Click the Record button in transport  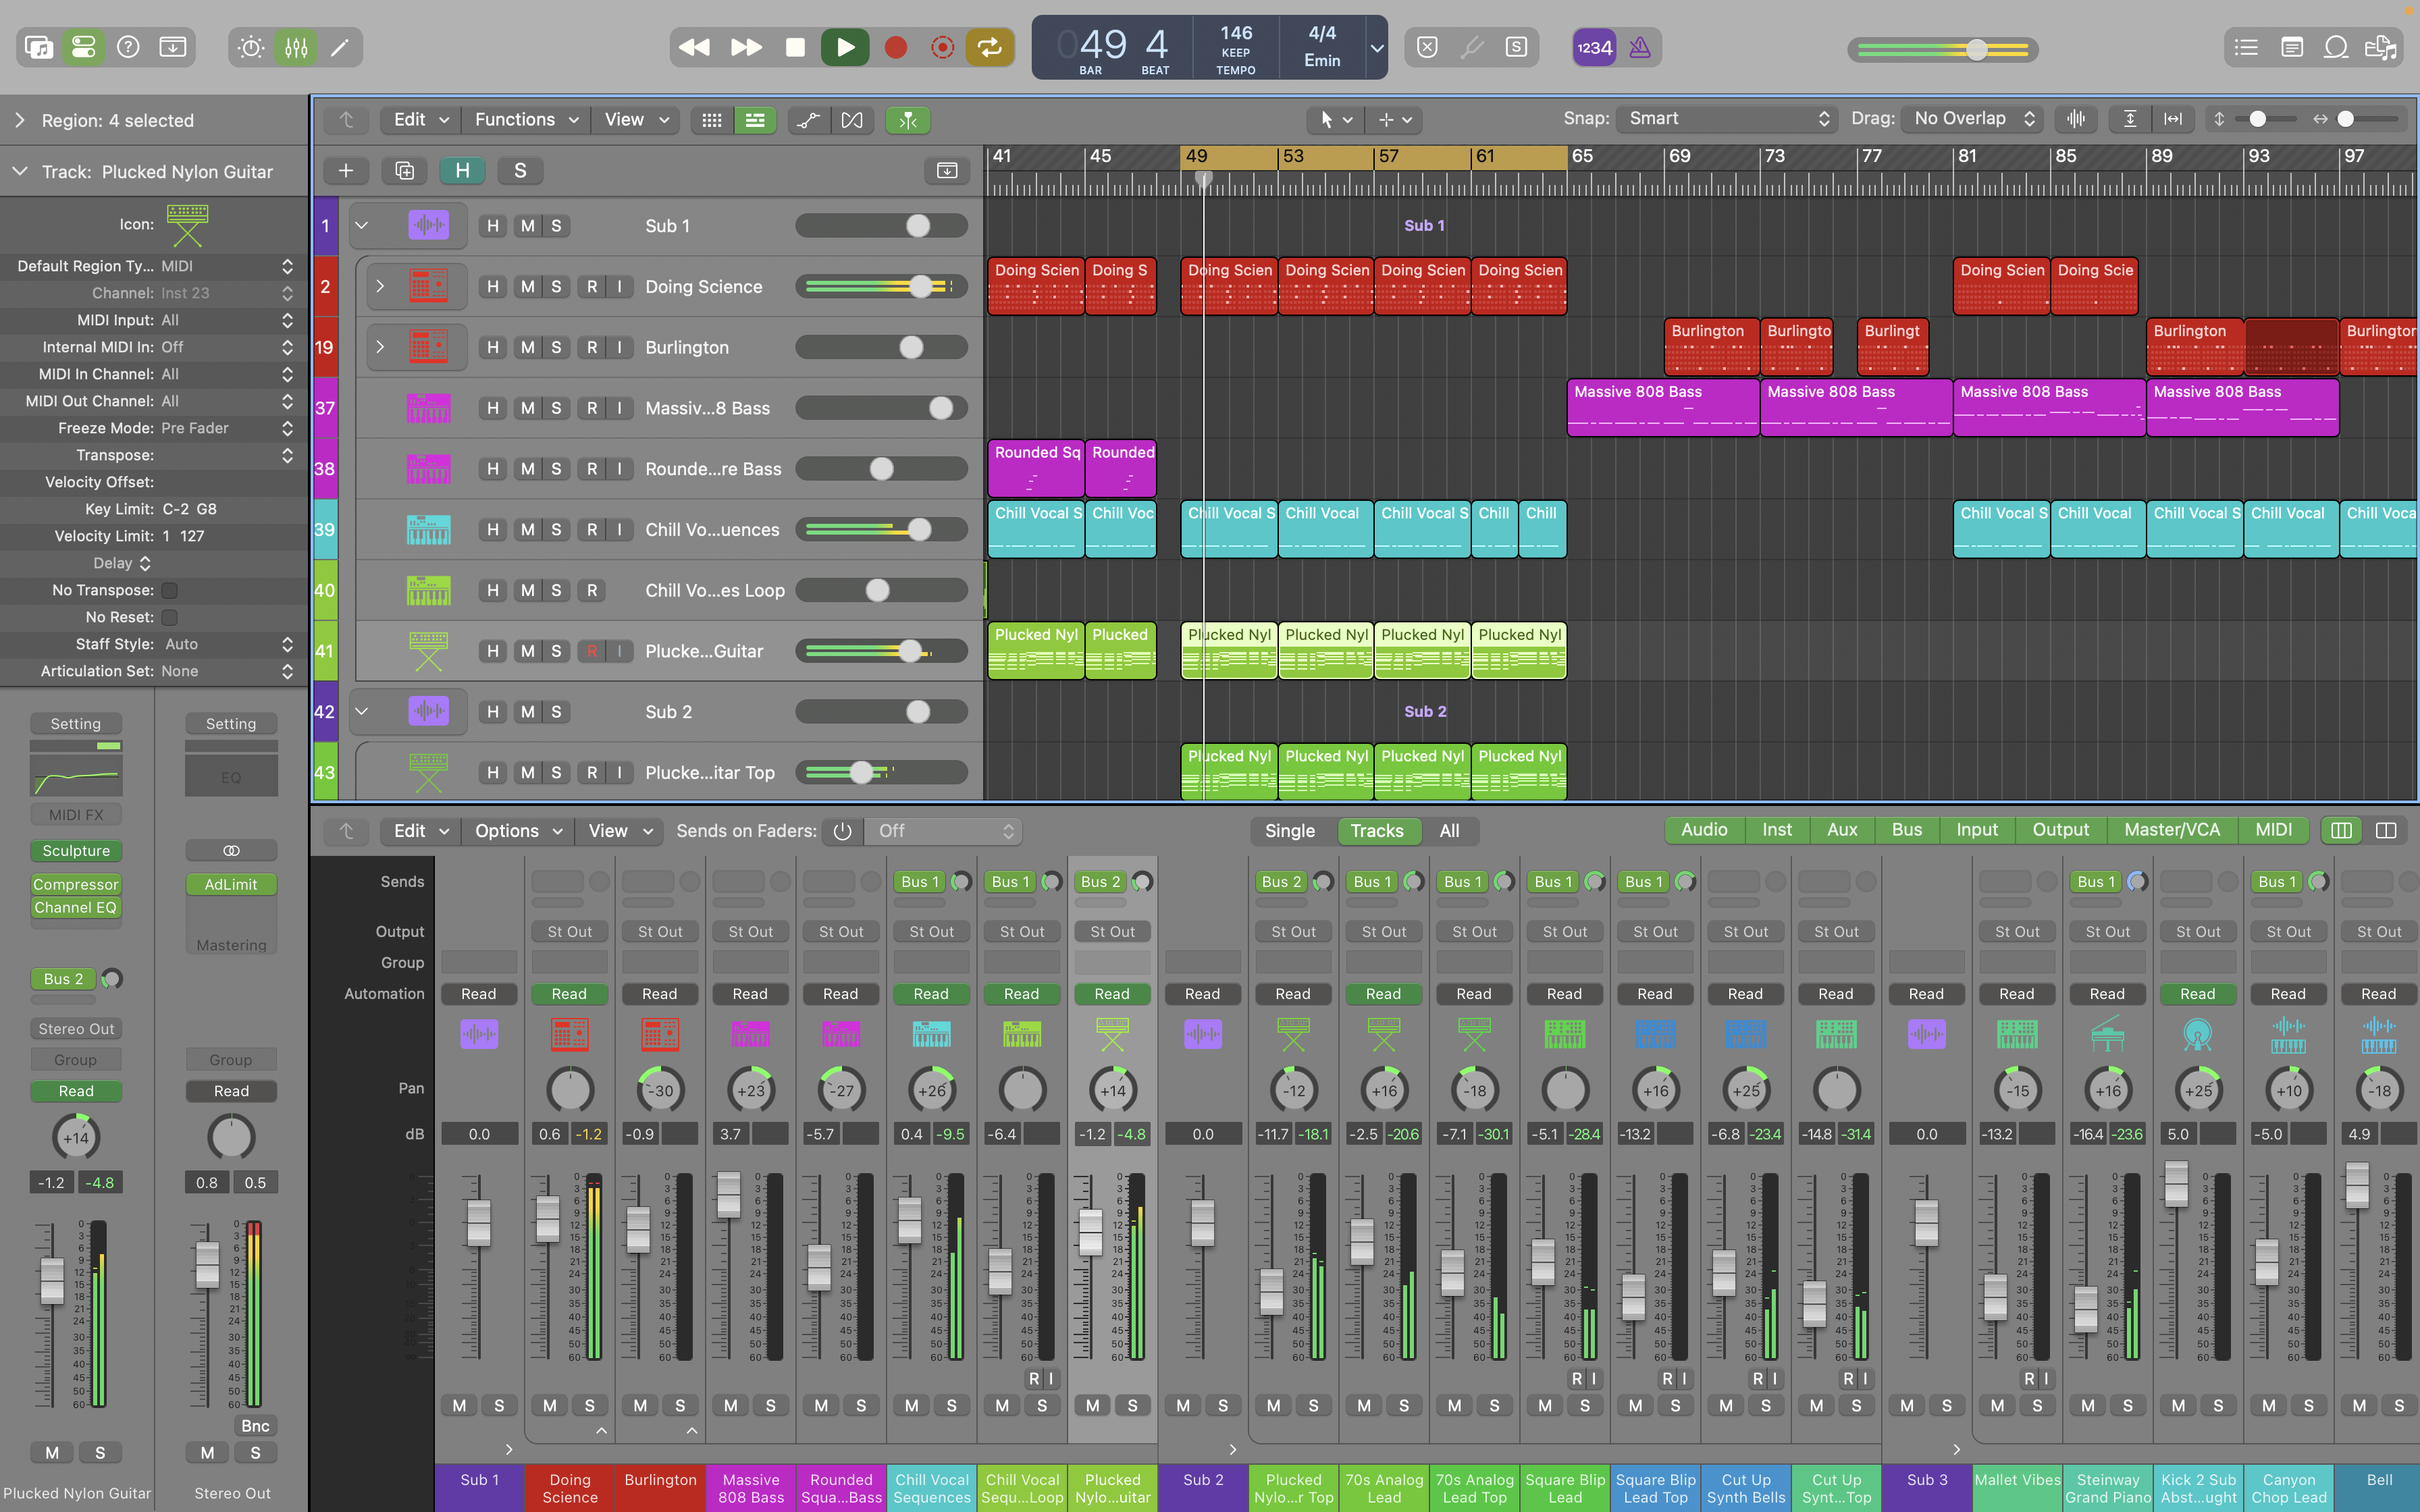895,47
